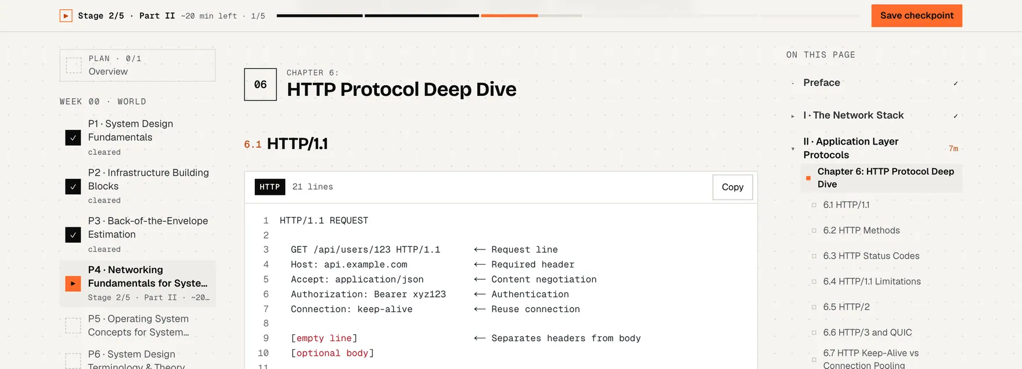Click the orange play marker on P4 Networking

(x=73, y=283)
